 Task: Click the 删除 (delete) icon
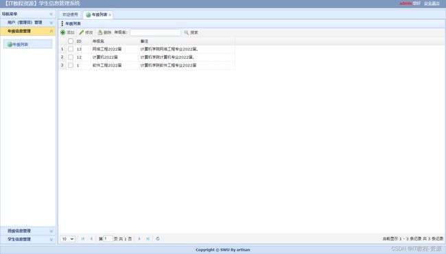[x=100, y=33]
